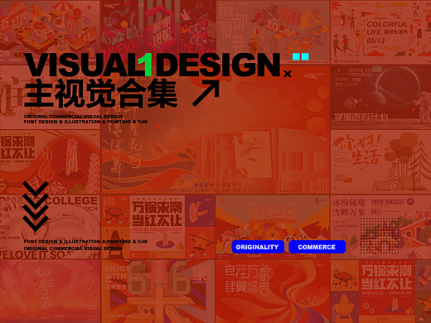This screenshot has width=431, height=323.
Task: Open the 你好!生活 poster thumbnail
Action: coord(380,161)
